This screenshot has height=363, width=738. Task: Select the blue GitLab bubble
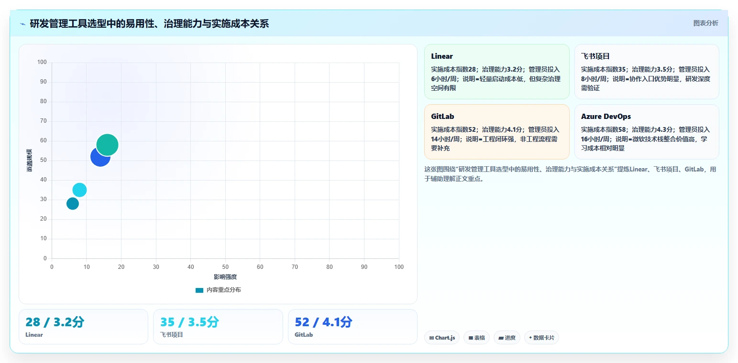click(100, 157)
